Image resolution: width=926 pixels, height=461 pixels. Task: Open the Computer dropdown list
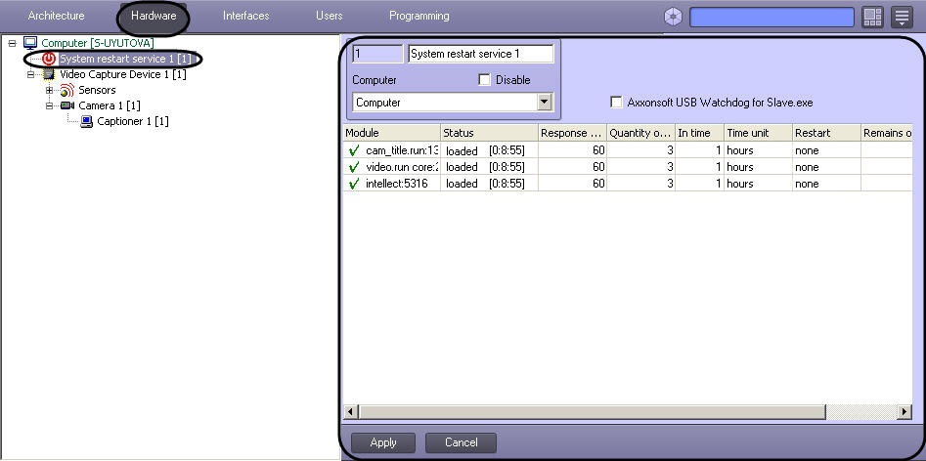click(x=544, y=103)
